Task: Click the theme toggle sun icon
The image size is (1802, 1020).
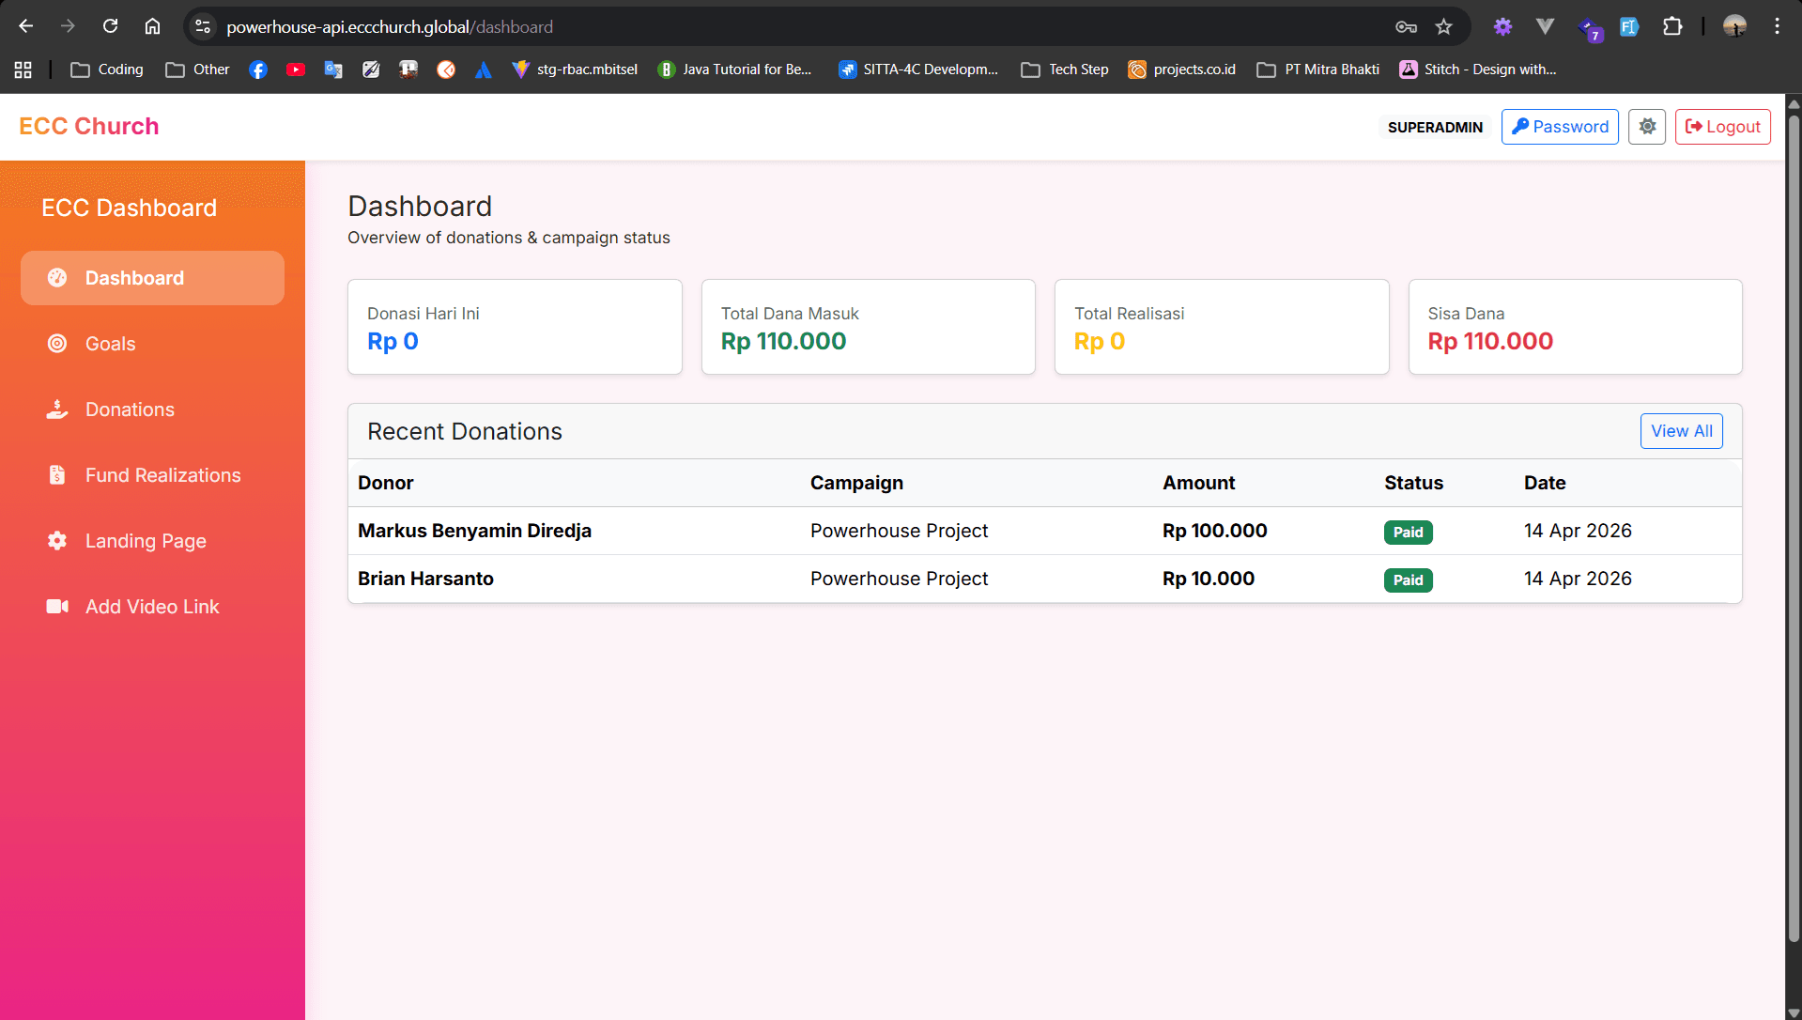Action: coord(1646,127)
